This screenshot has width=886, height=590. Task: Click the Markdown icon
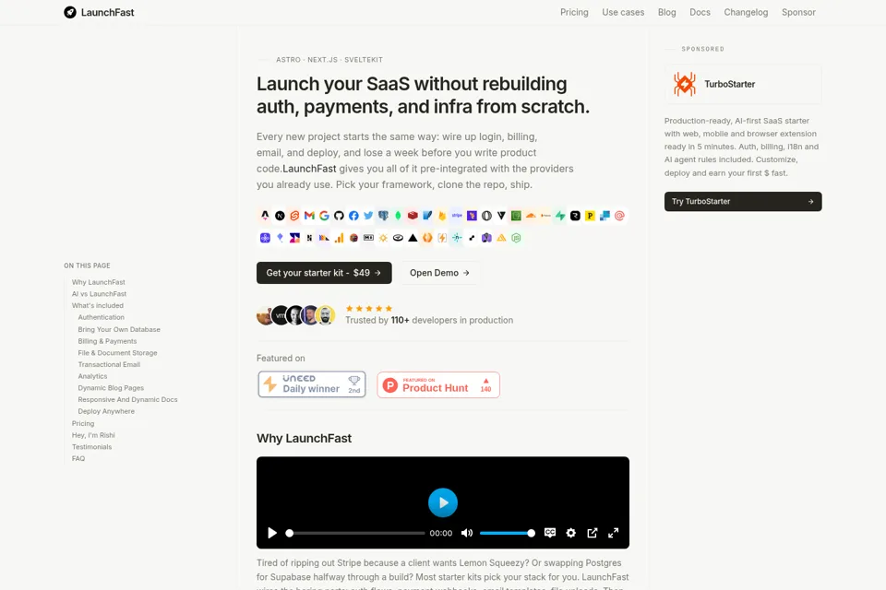click(x=368, y=238)
